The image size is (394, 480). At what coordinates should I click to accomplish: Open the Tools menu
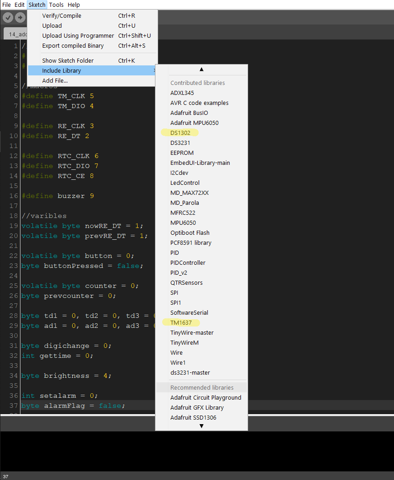pyautogui.click(x=56, y=5)
